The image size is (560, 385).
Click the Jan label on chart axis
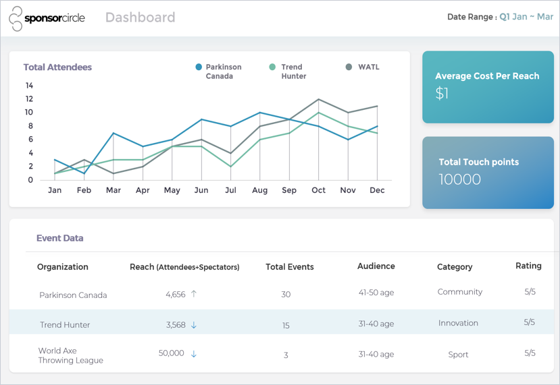tap(55, 190)
